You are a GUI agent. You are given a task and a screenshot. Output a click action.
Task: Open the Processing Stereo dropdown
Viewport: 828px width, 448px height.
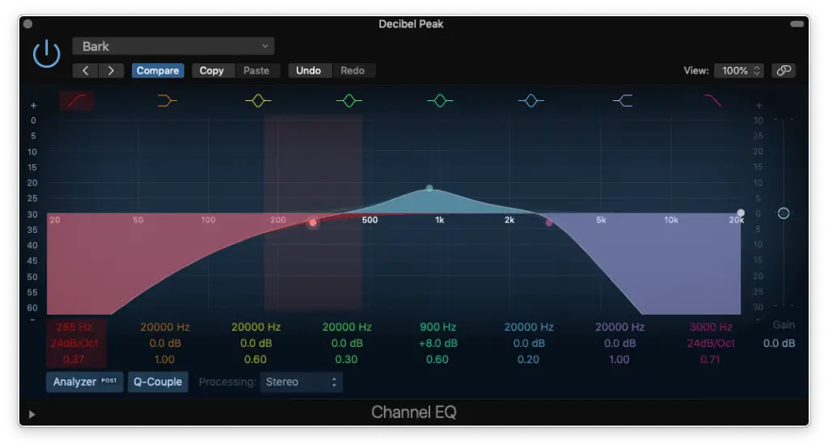click(301, 382)
